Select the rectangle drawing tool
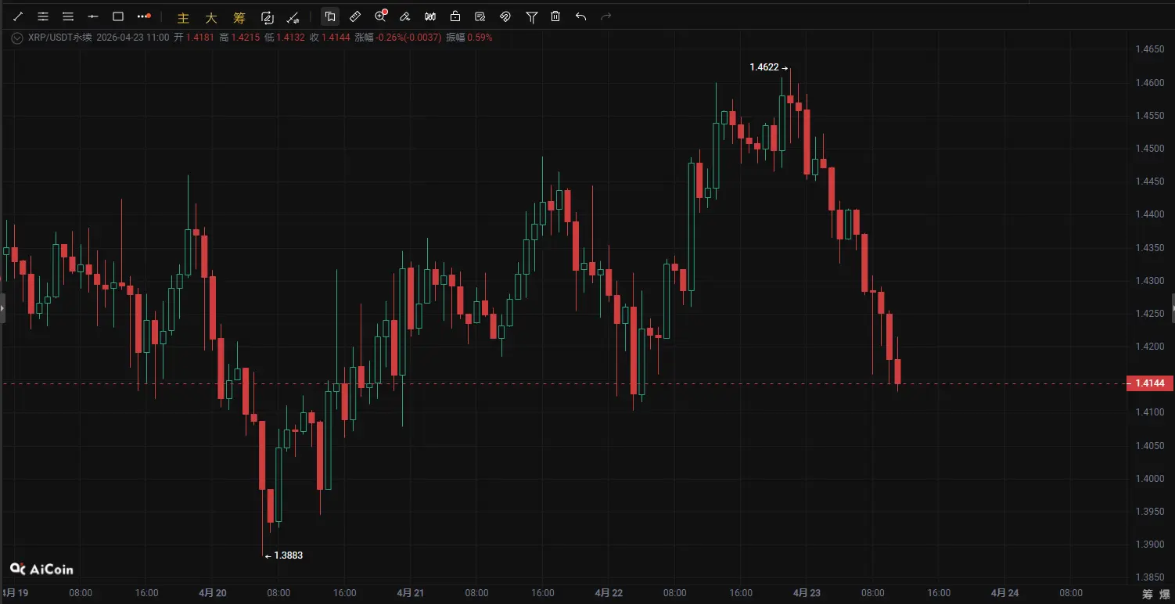 [118, 16]
